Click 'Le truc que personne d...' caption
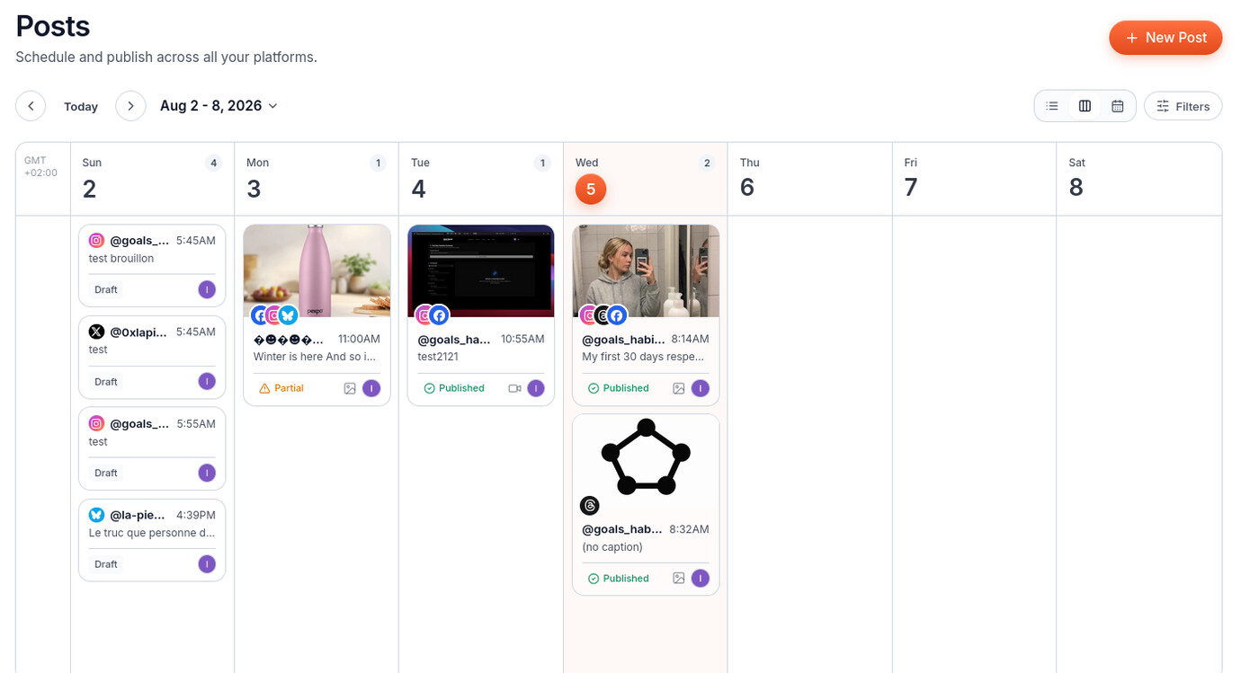This screenshot has height=673, width=1259. [x=152, y=533]
